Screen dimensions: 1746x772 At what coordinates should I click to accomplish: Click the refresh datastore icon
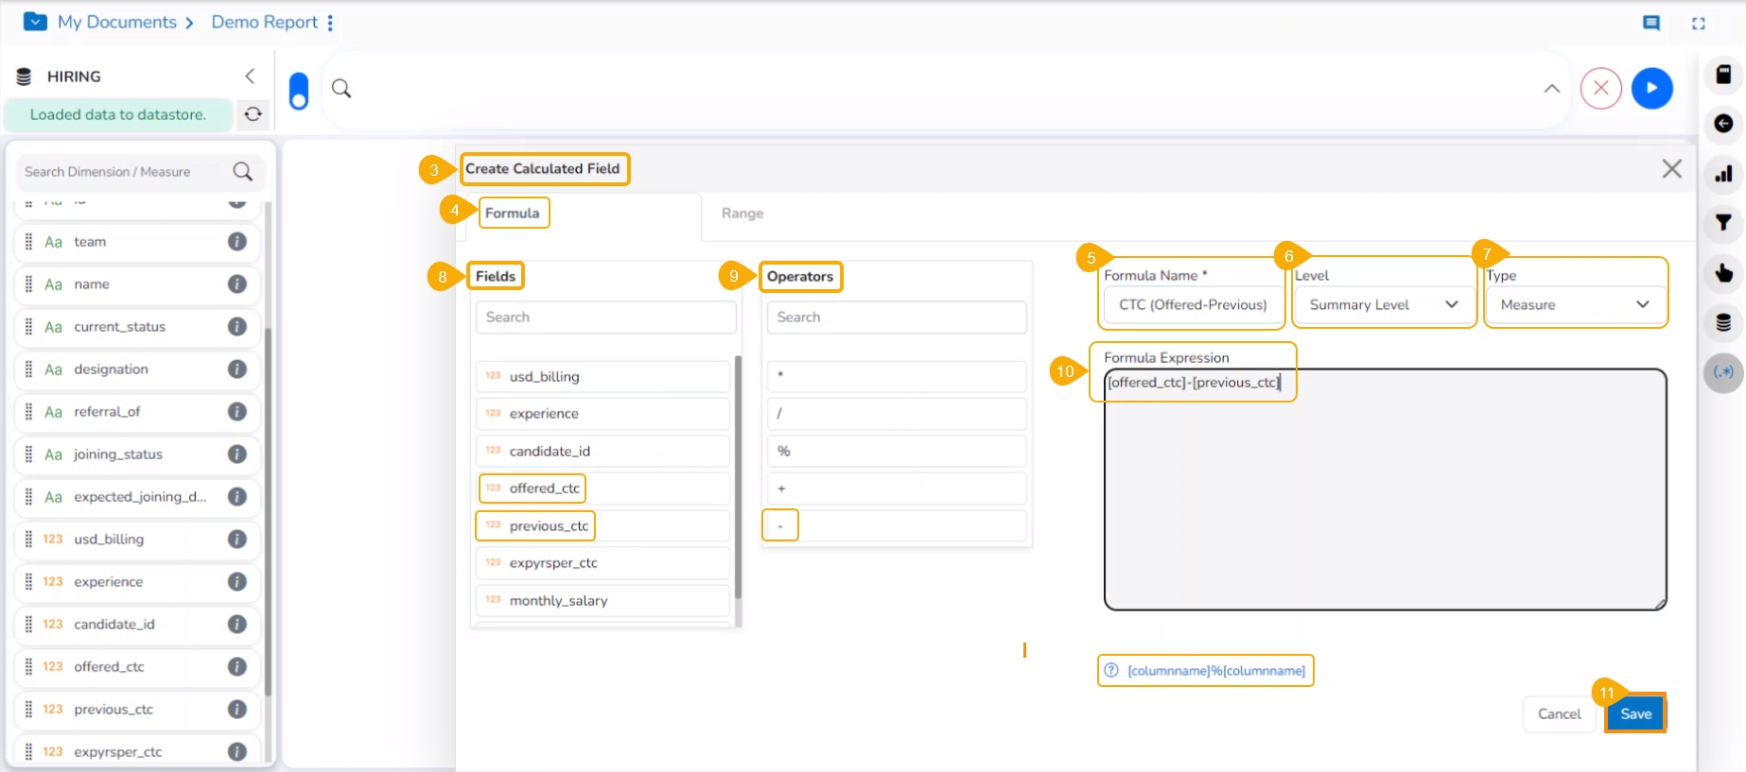[x=253, y=114]
